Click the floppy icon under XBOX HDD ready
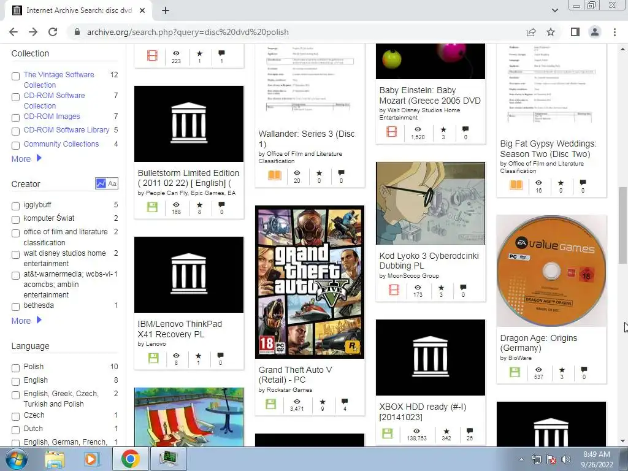Viewport: 628px width, 471px height. [x=388, y=434]
